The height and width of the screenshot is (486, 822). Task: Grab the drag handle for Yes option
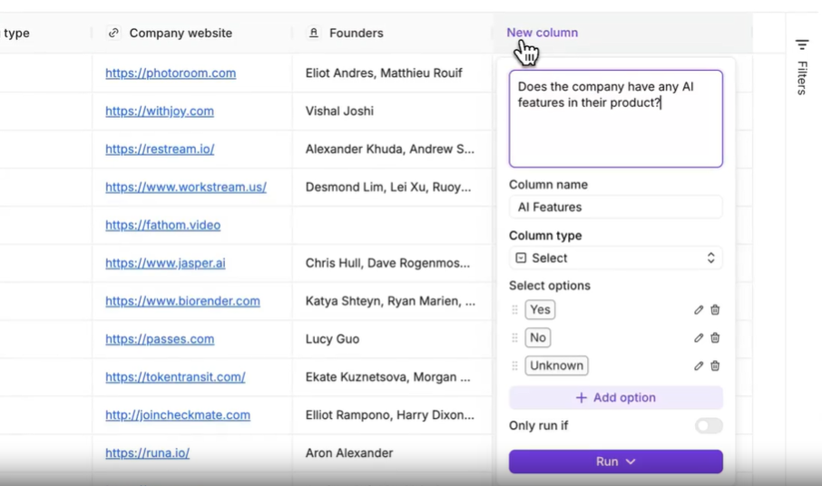(514, 310)
